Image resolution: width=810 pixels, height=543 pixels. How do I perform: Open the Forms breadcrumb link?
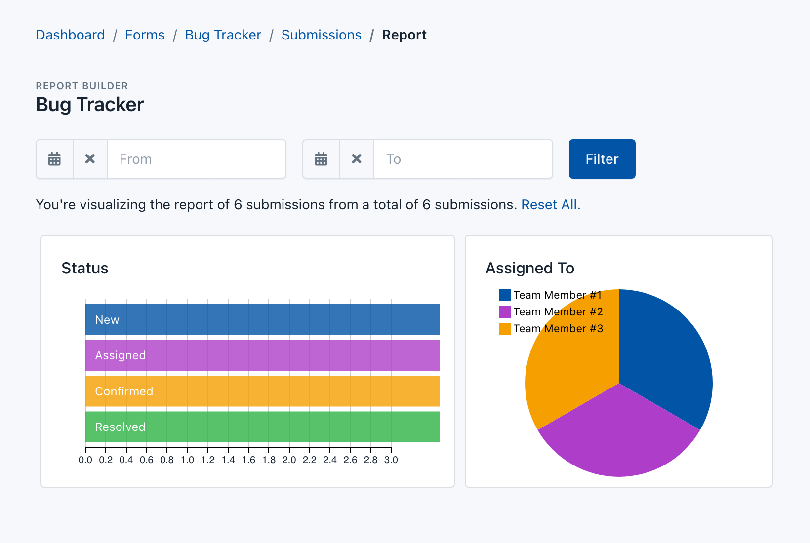click(145, 35)
